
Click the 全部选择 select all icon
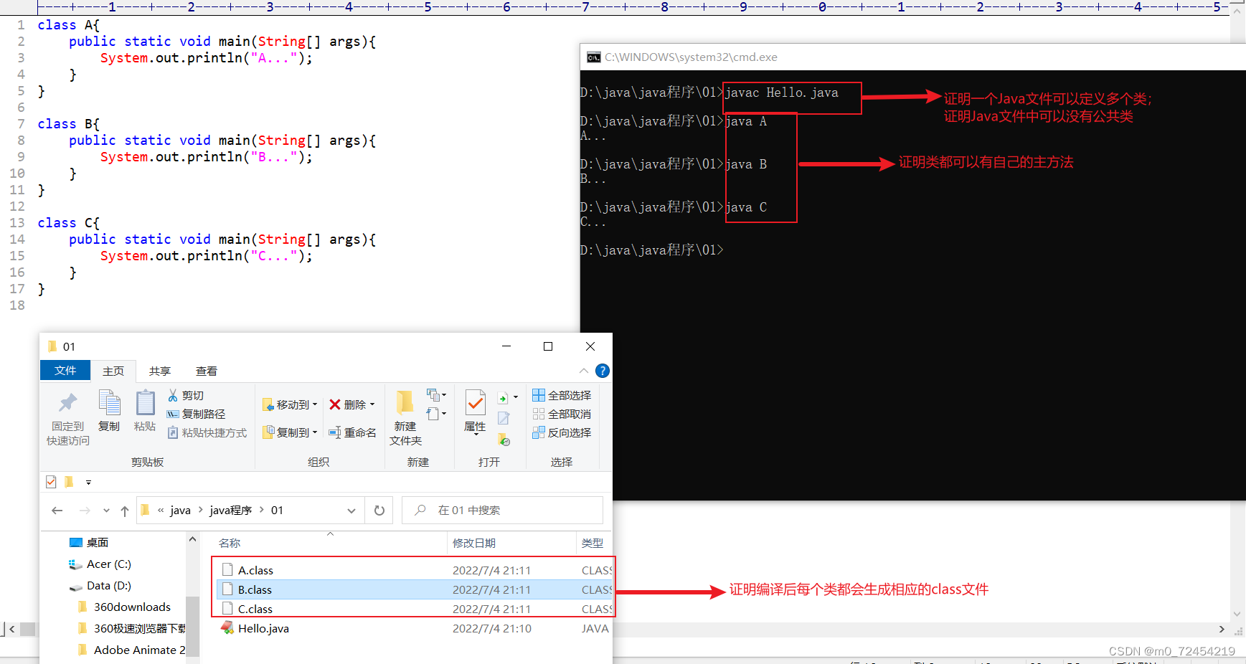pos(539,395)
